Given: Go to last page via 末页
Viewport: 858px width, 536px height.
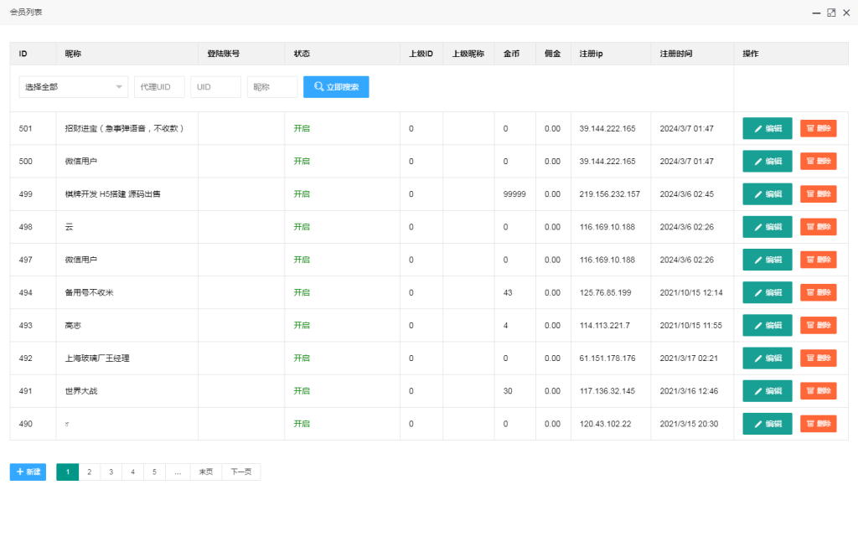Looking at the screenshot, I should point(205,472).
